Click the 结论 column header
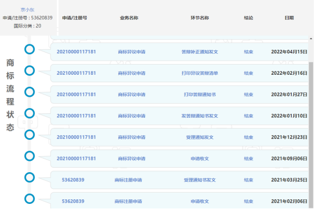The image size is (315, 209). click(x=248, y=18)
